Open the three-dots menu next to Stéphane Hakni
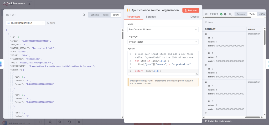Image resolution: width=269 pixels, height=125 pixels. (x=29, y=123)
